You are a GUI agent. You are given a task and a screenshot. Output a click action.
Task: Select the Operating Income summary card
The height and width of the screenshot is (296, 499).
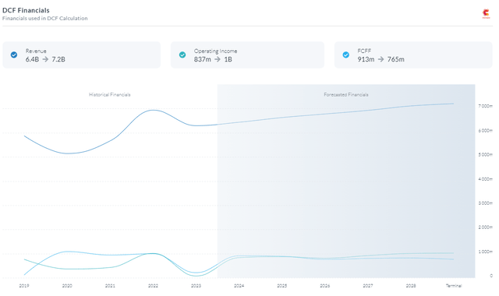point(248,55)
